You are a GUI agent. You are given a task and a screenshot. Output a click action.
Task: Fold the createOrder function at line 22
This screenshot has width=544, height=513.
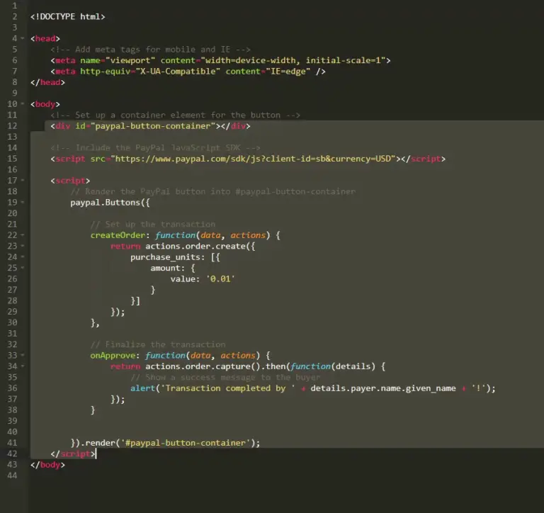click(x=24, y=235)
